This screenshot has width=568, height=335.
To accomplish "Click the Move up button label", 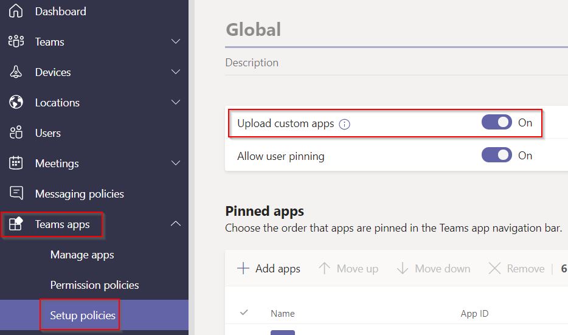I will [x=358, y=269].
